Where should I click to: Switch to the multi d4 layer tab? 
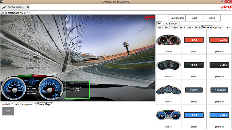pos(6,104)
